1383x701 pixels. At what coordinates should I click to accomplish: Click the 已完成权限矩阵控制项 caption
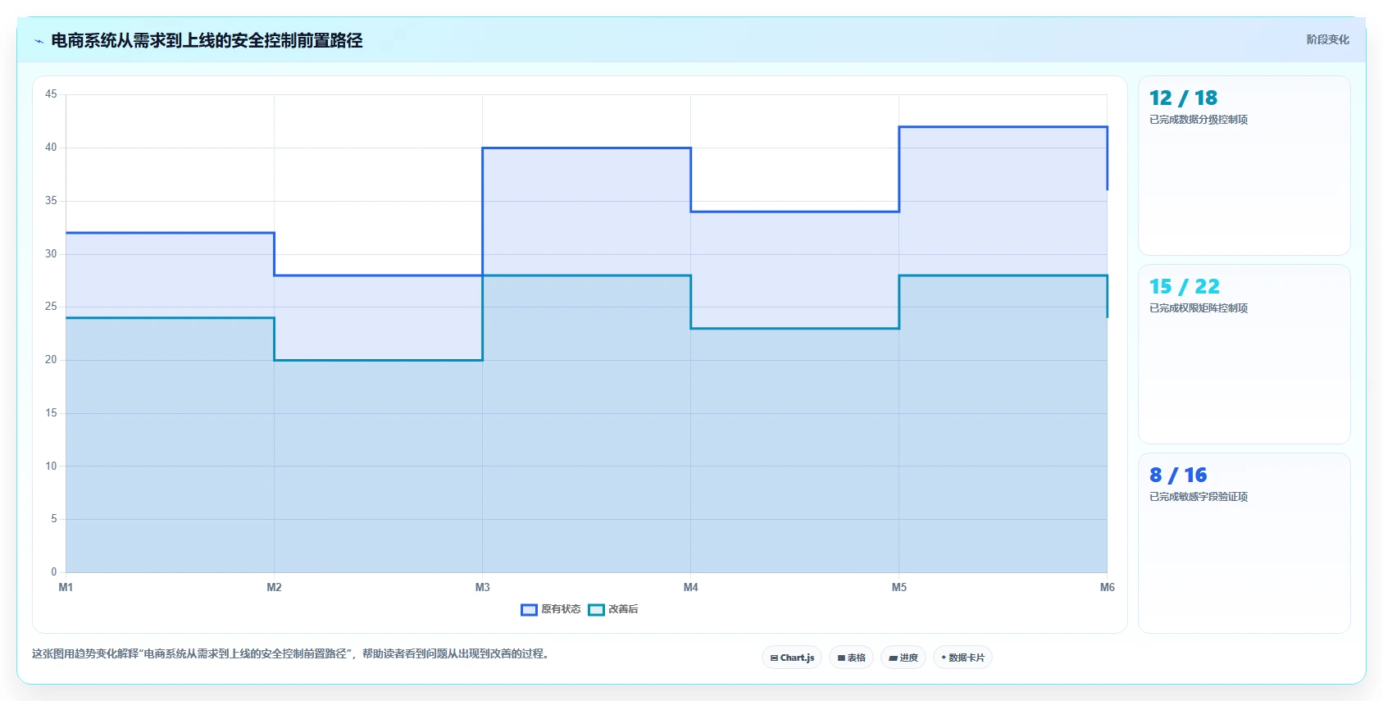tap(1199, 308)
